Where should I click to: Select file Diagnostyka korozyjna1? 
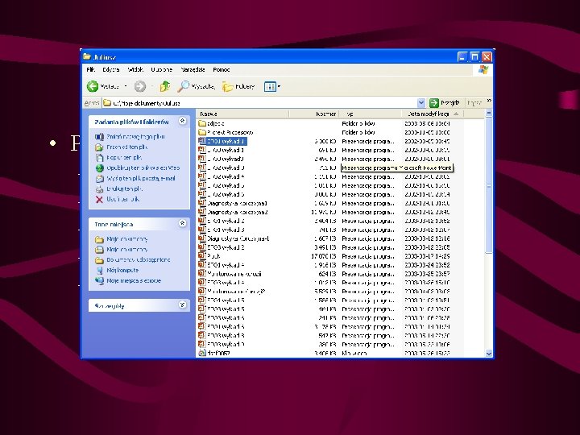233,203
